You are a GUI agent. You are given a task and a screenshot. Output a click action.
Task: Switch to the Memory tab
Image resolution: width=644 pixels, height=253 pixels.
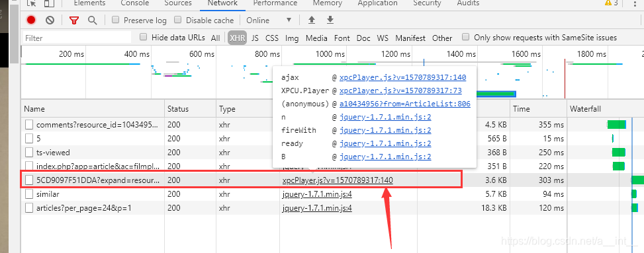(328, 3)
